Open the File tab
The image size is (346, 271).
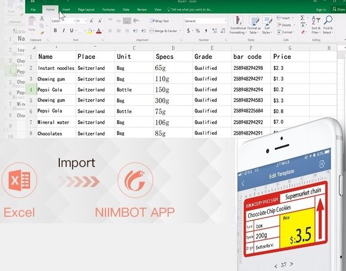pos(33,10)
